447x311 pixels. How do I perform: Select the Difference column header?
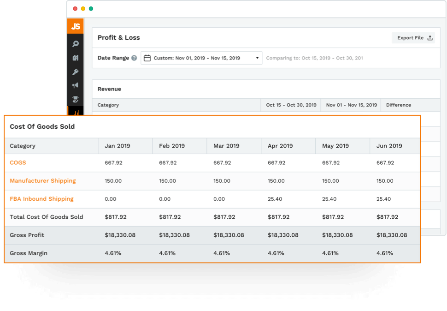[x=398, y=105]
